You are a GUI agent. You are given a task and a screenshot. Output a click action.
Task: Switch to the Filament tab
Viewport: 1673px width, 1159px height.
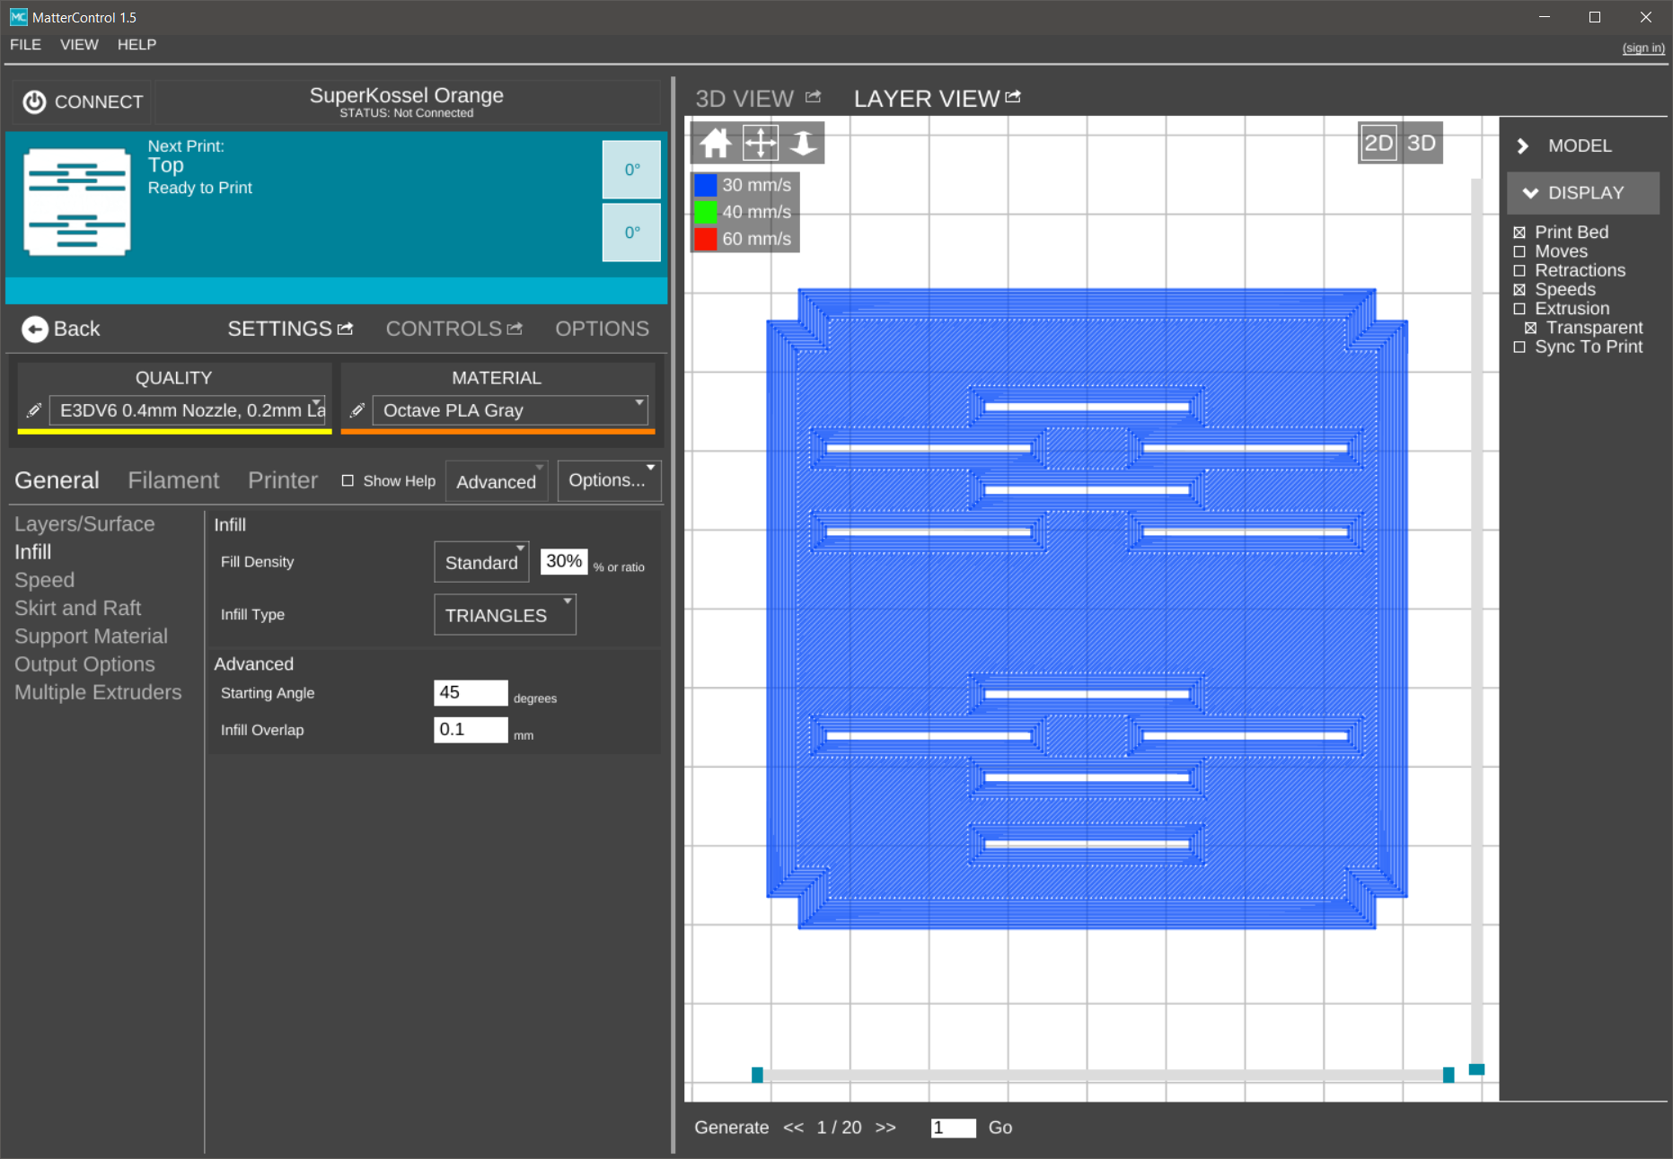coord(173,480)
